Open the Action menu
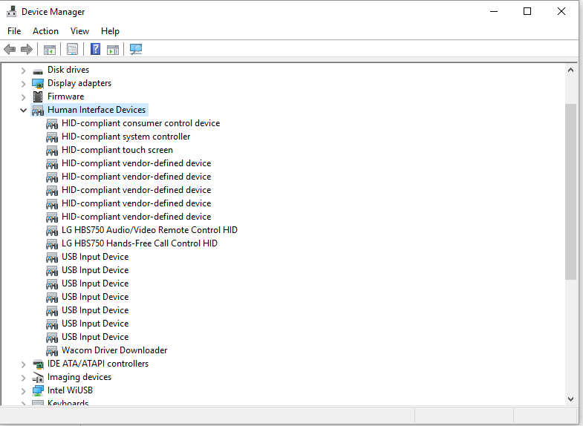 [45, 31]
